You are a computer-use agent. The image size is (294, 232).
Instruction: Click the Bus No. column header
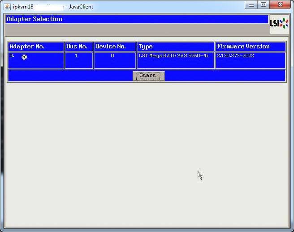[x=79, y=47]
